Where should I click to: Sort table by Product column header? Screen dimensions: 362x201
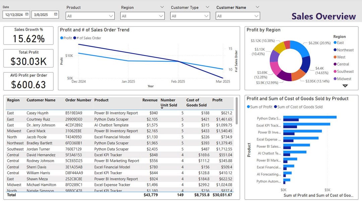coord(101,100)
